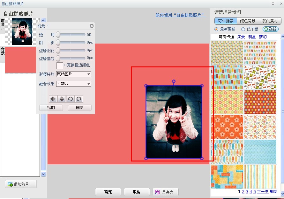
Task: Choose the 梦幻 background category
Action: (x=263, y=37)
